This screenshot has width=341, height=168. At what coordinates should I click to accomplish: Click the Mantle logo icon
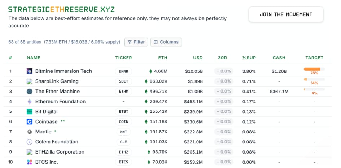[x=30, y=132]
